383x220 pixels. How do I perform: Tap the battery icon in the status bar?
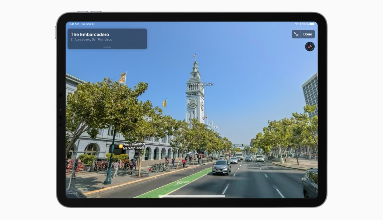pyautogui.click(x=312, y=24)
